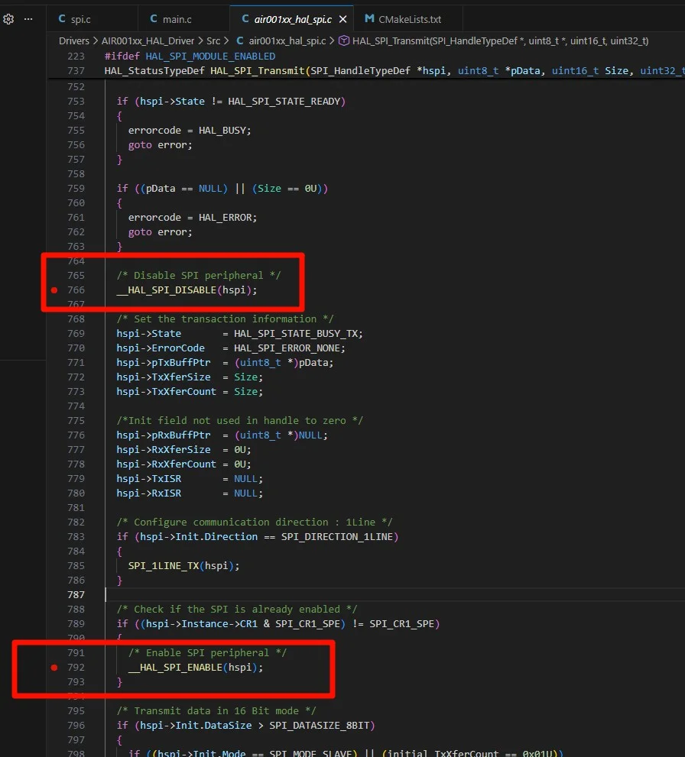Click __HAL_SPI_DISABLE on line 766
The width and height of the screenshot is (685, 757).
tap(166, 290)
